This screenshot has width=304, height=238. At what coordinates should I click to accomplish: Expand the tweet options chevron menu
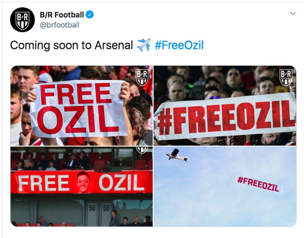293,13
